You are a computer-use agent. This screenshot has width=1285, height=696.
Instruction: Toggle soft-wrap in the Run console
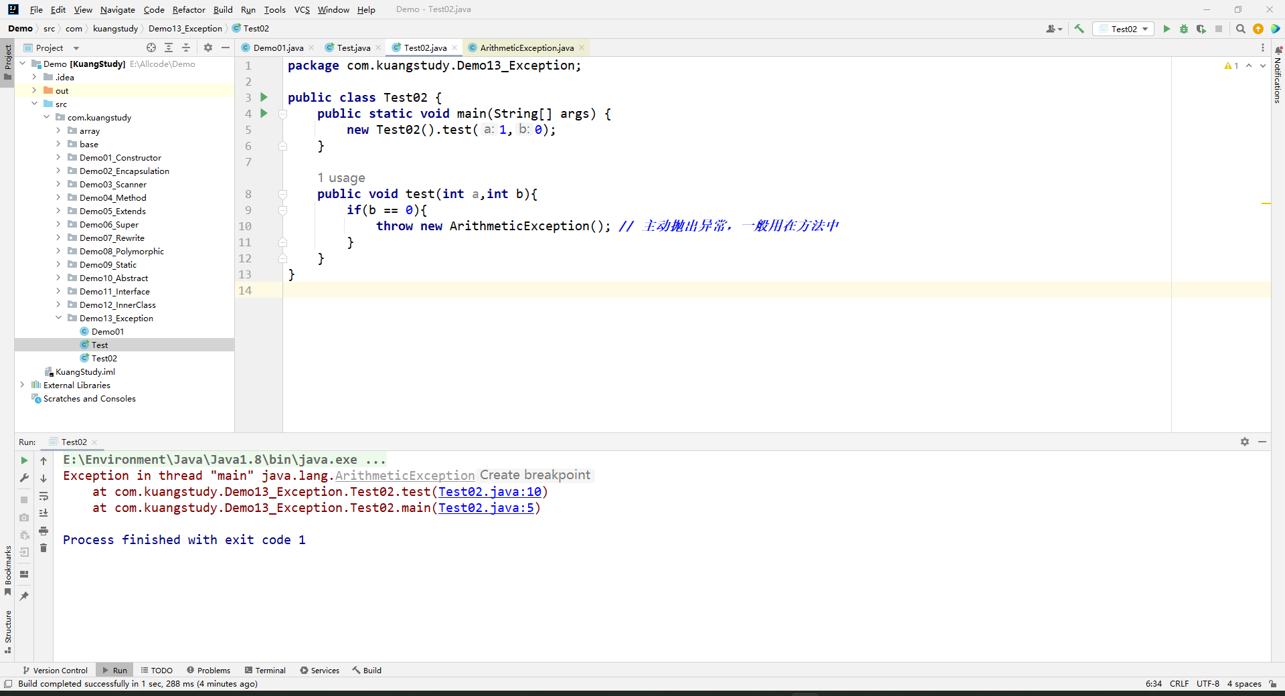pyautogui.click(x=44, y=496)
